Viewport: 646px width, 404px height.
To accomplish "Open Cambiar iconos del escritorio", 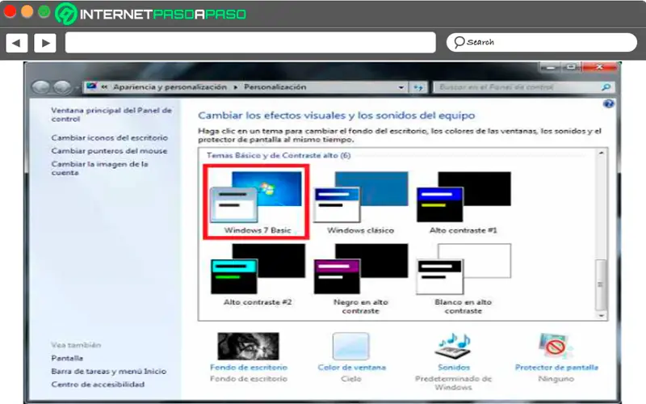I will 110,137.
